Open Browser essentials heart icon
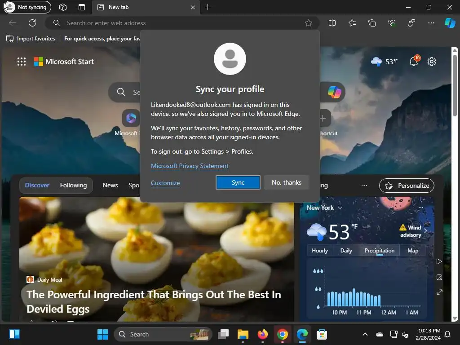Viewport: 460px width, 345px height. pos(392,23)
